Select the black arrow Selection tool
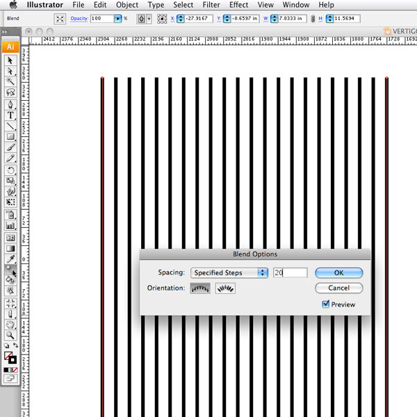Screen dimensions: 417x417 pyautogui.click(x=11, y=60)
